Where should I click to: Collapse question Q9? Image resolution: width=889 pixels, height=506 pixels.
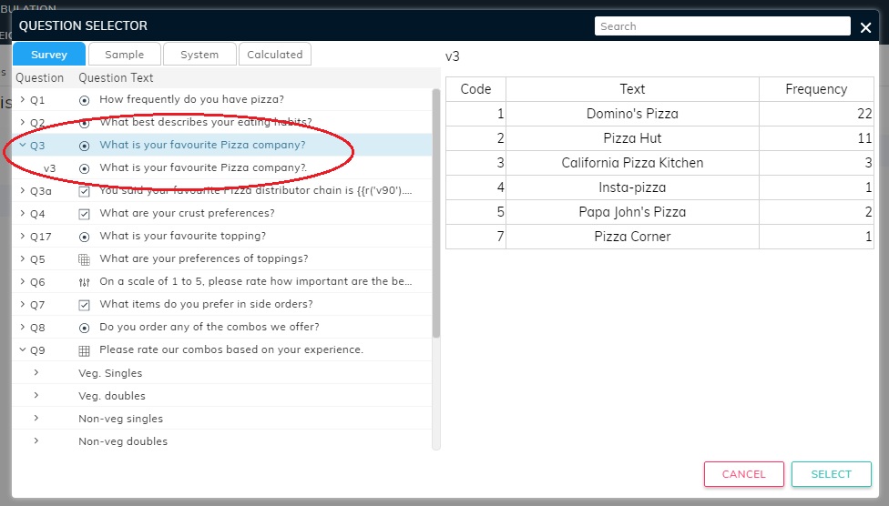[x=23, y=349]
